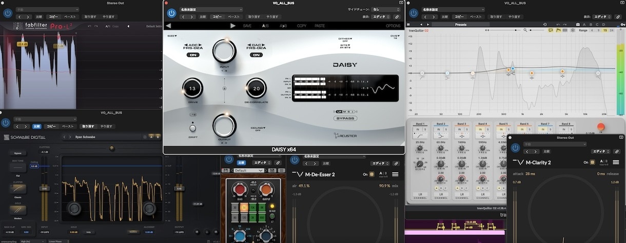The image size is (626, 243).
Task: Select Range 24 in tranQuillizr
Action: point(612,30)
